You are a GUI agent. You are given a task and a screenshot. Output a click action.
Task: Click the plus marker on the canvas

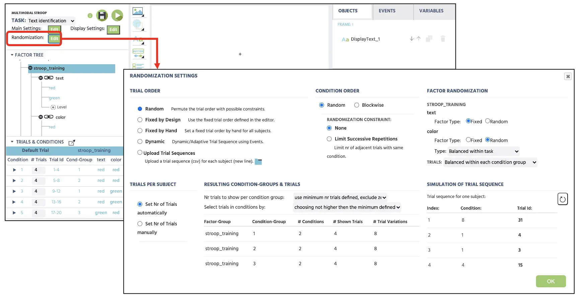(240, 54)
